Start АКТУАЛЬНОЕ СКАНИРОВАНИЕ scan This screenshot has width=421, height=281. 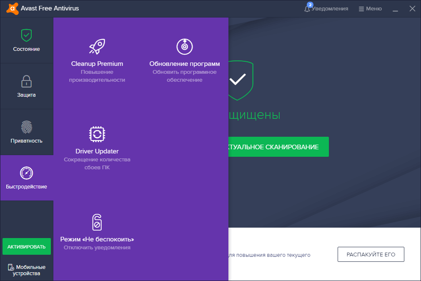pos(278,146)
